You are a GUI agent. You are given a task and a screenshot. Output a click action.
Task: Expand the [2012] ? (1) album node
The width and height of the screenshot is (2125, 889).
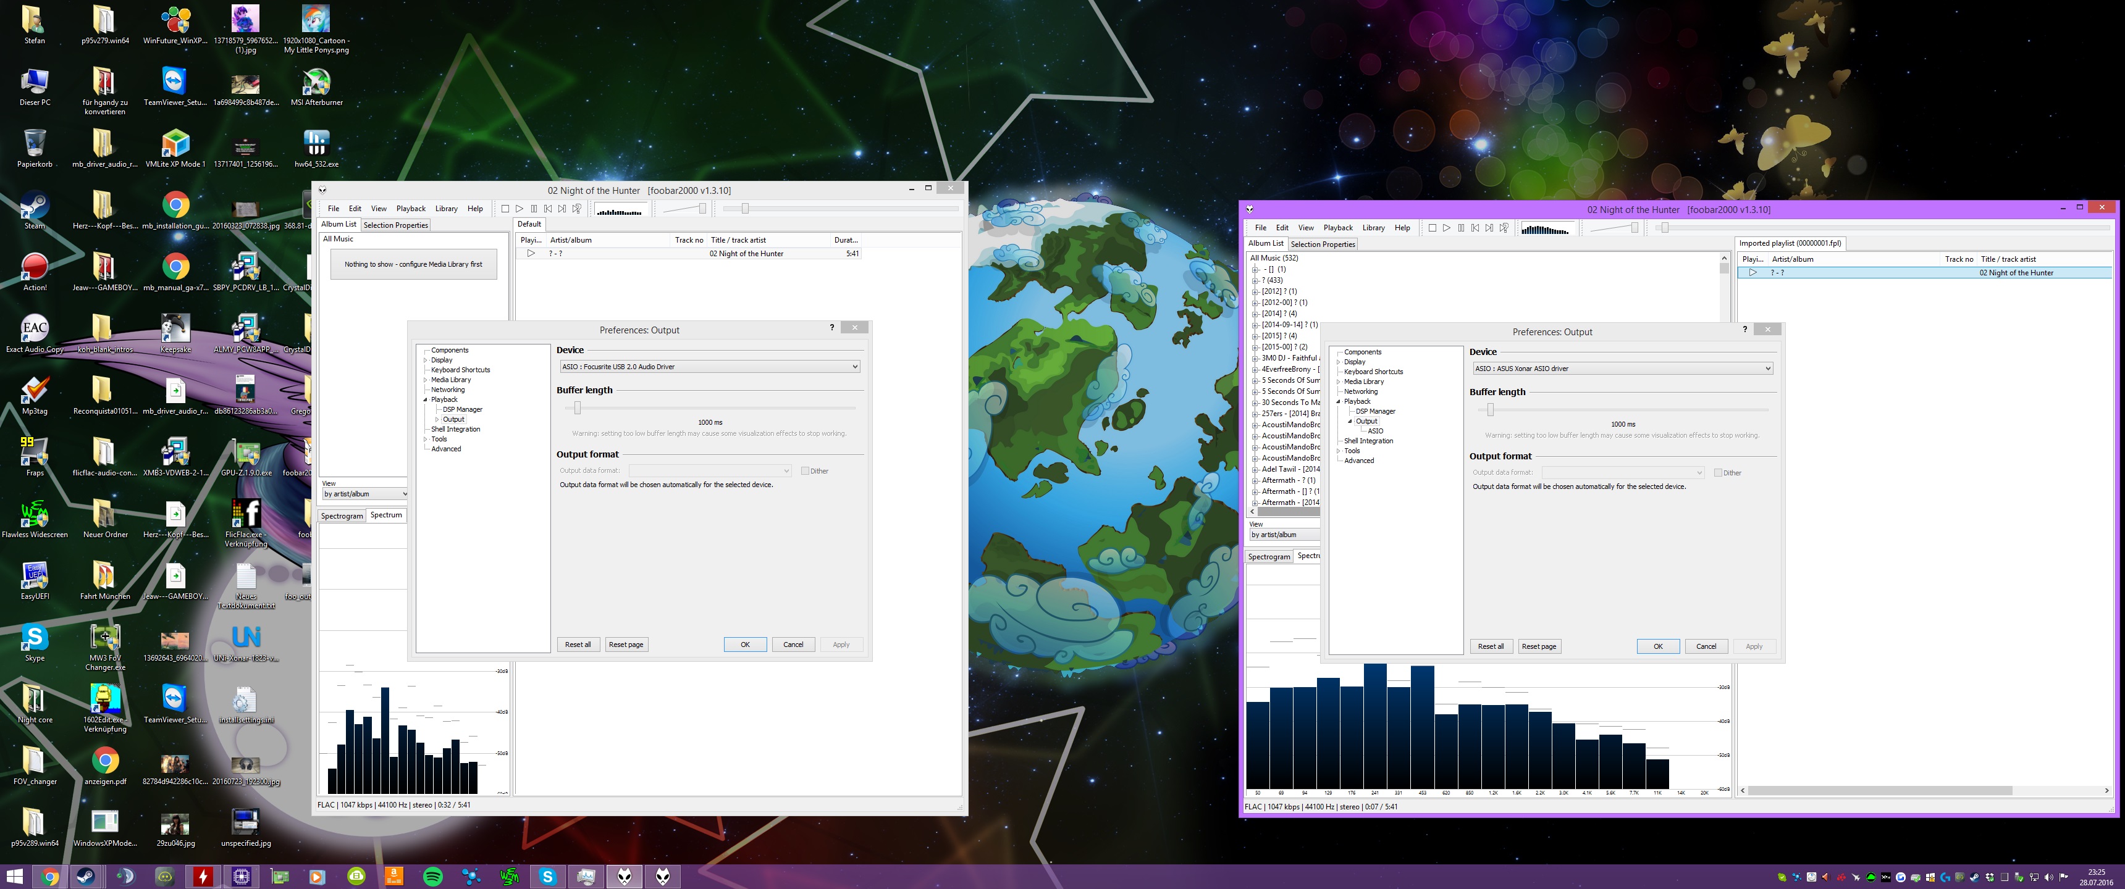pos(1255,292)
